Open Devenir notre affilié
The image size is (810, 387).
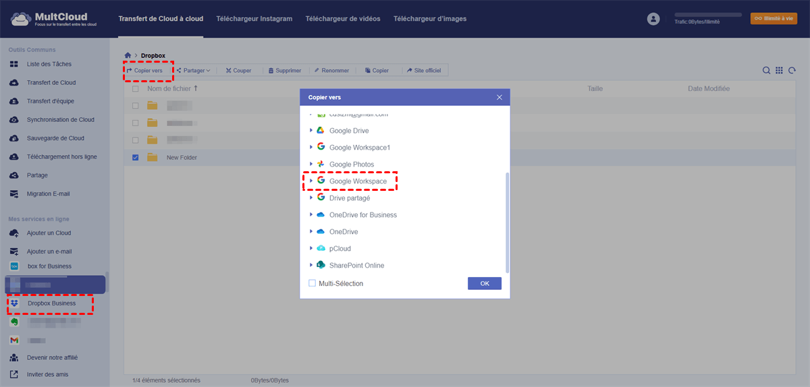pyautogui.click(x=52, y=357)
